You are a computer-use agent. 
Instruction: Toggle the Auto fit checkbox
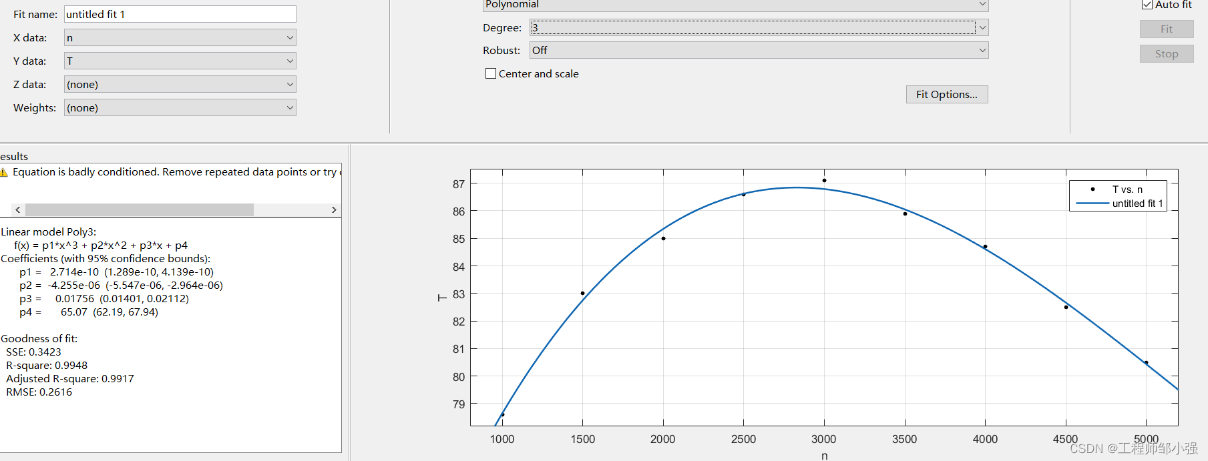1147,5
